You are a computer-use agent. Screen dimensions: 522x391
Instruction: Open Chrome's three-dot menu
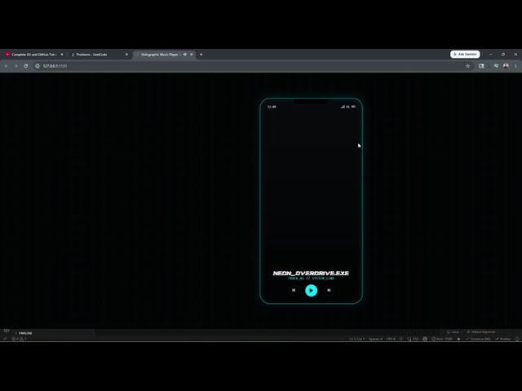(515, 66)
